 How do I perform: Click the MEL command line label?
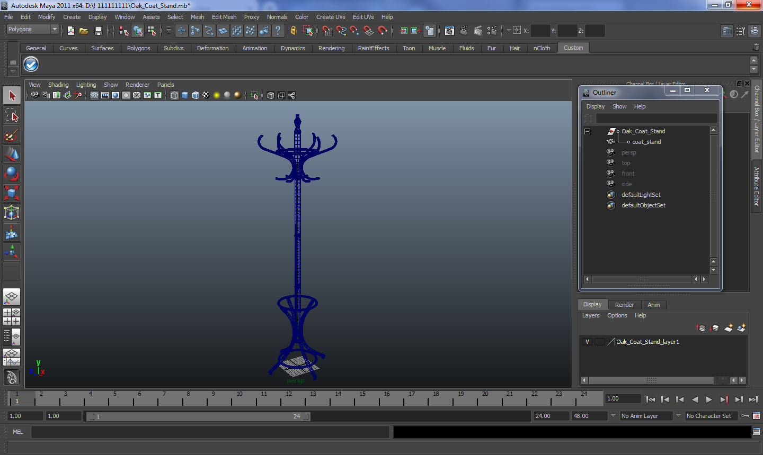(x=17, y=432)
